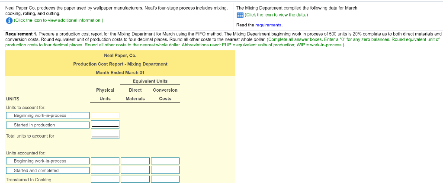Click conversion costs field for Transferred to Cooking
443x183 pixels.
[165, 180]
